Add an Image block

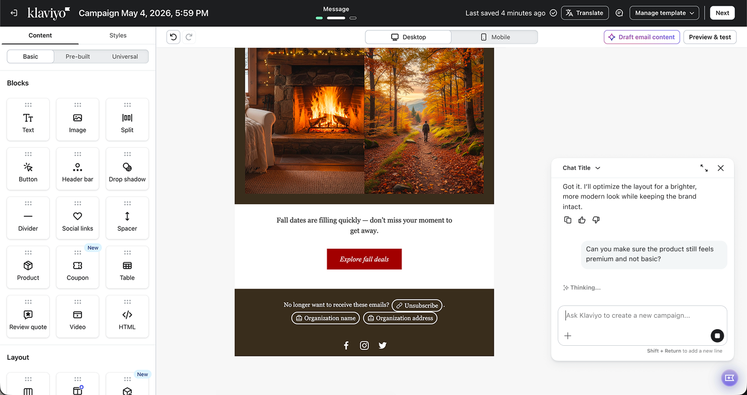click(78, 119)
